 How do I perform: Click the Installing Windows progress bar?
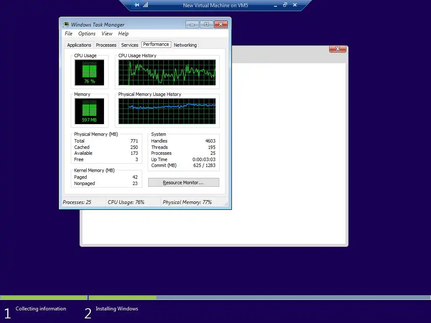(259, 297)
